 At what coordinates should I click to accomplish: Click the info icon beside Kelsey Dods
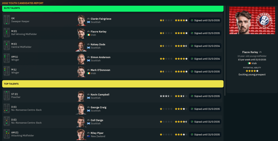tap(88, 44)
